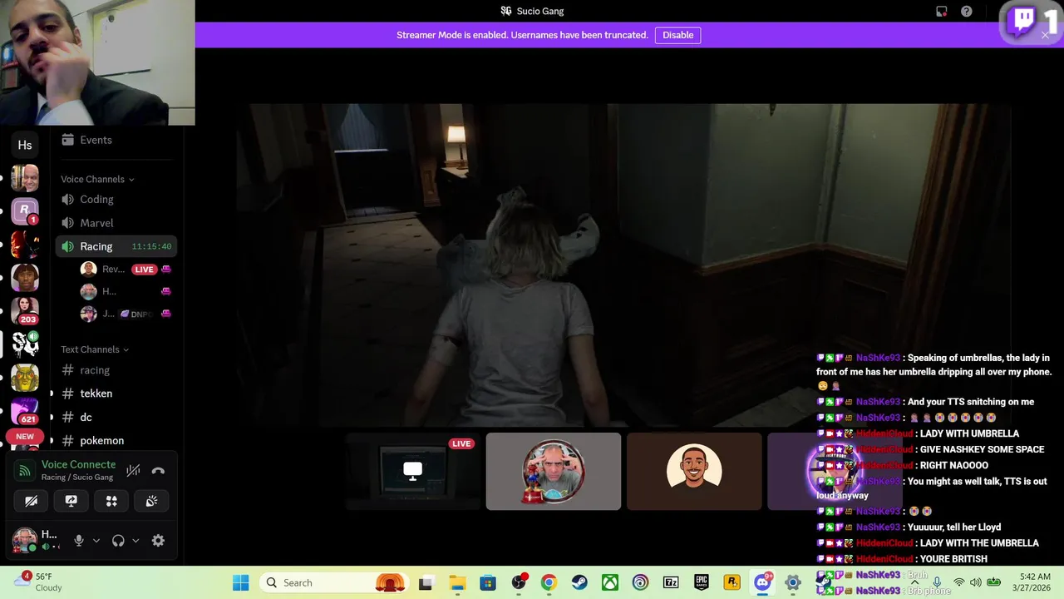Open Xbox app from taskbar
Image resolution: width=1064 pixels, height=599 pixels.
tap(610, 582)
